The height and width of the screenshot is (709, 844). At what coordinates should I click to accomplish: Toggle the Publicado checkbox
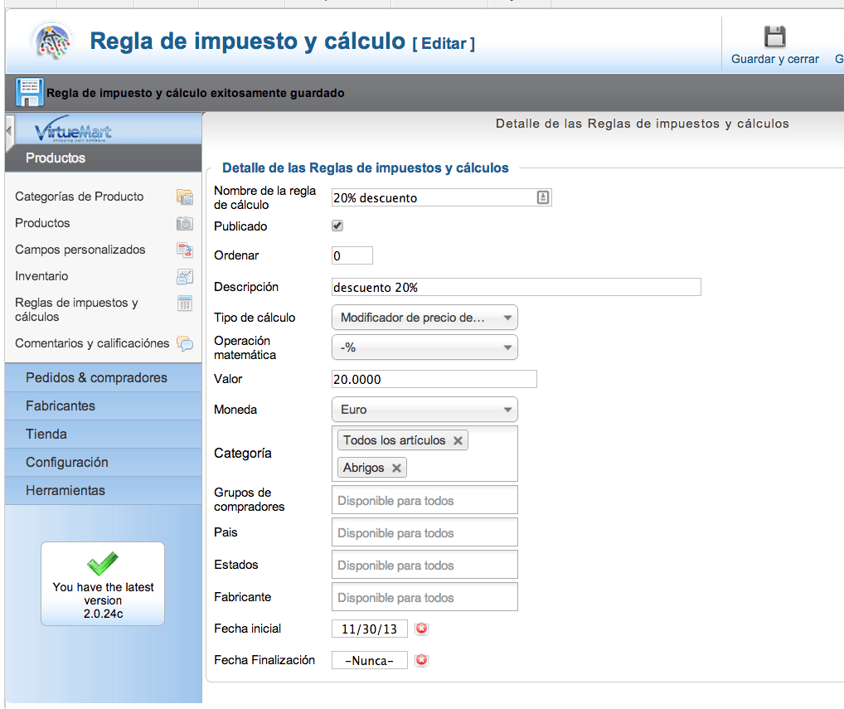point(337,226)
